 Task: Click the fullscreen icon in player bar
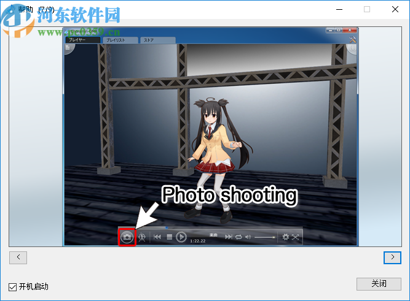(x=296, y=237)
